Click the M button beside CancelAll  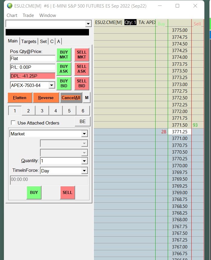click(87, 98)
